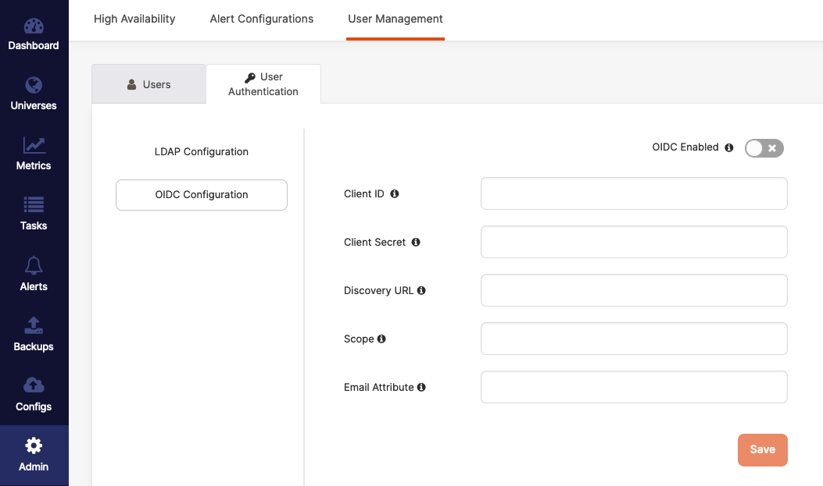Open the Users tab

[x=148, y=84]
